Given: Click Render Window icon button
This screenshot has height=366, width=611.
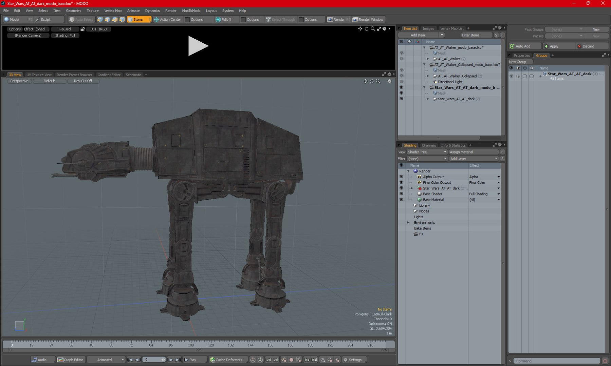Looking at the screenshot, I should tap(368, 20).
